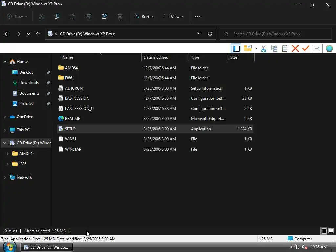Click the Paste clipboard icon in command bar

pos(73,16)
